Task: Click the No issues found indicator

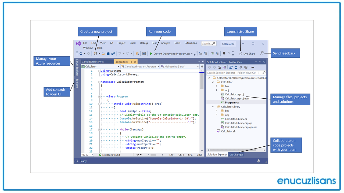Action: [x=109, y=155]
